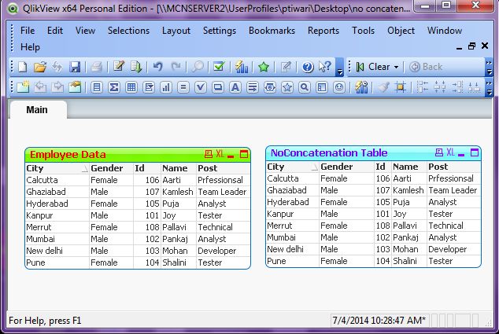Click the Open folder toolbar icon
Image resolution: width=499 pixels, height=334 pixels.
tap(40, 67)
